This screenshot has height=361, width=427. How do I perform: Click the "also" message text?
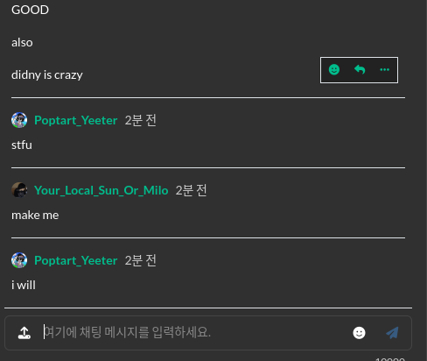(x=22, y=43)
